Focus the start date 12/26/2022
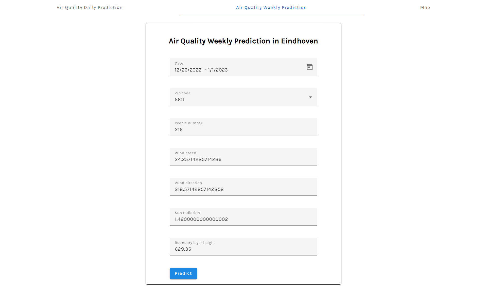 pyautogui.click(x=188, y=70)
